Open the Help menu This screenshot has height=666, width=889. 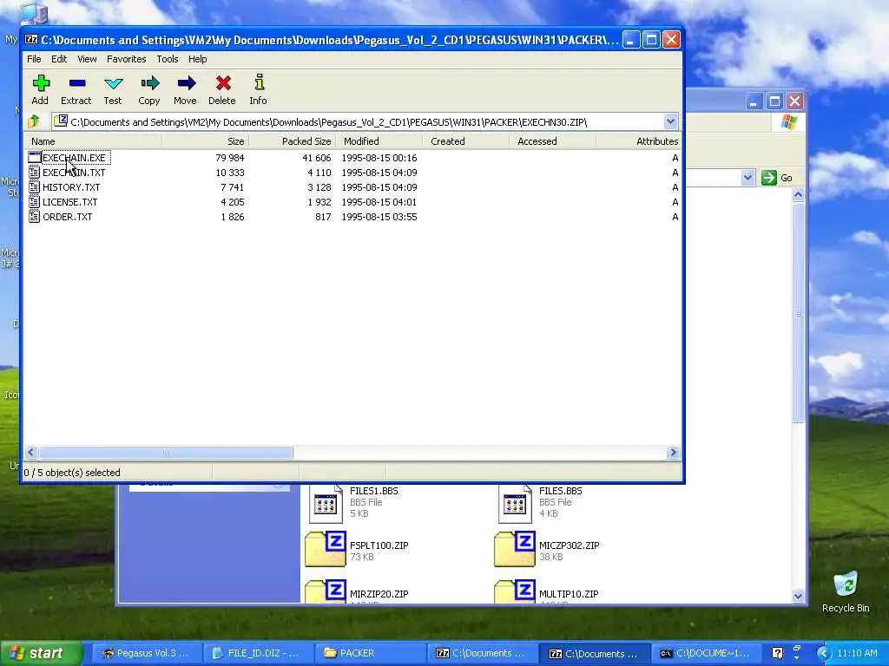tap(197, 59)
